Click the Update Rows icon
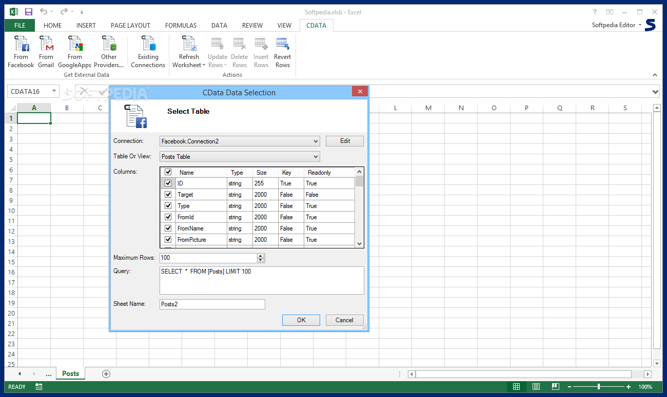The image size is (667, 397). coord(218,44)
